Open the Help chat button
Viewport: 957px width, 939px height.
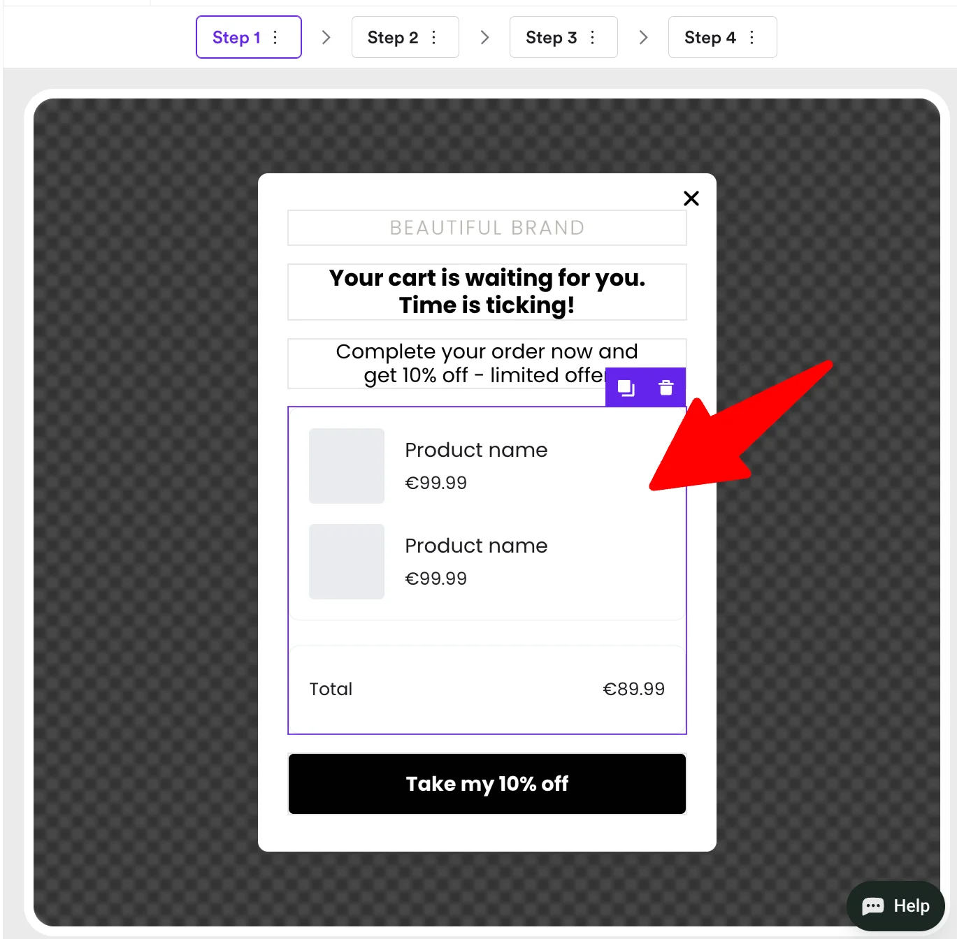[x=895, y=906]
